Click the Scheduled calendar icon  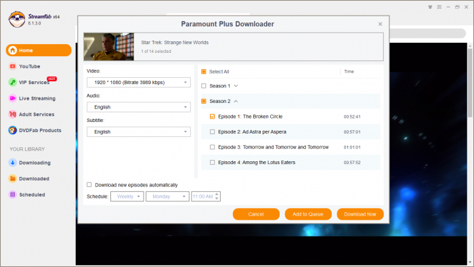point(13,194)
